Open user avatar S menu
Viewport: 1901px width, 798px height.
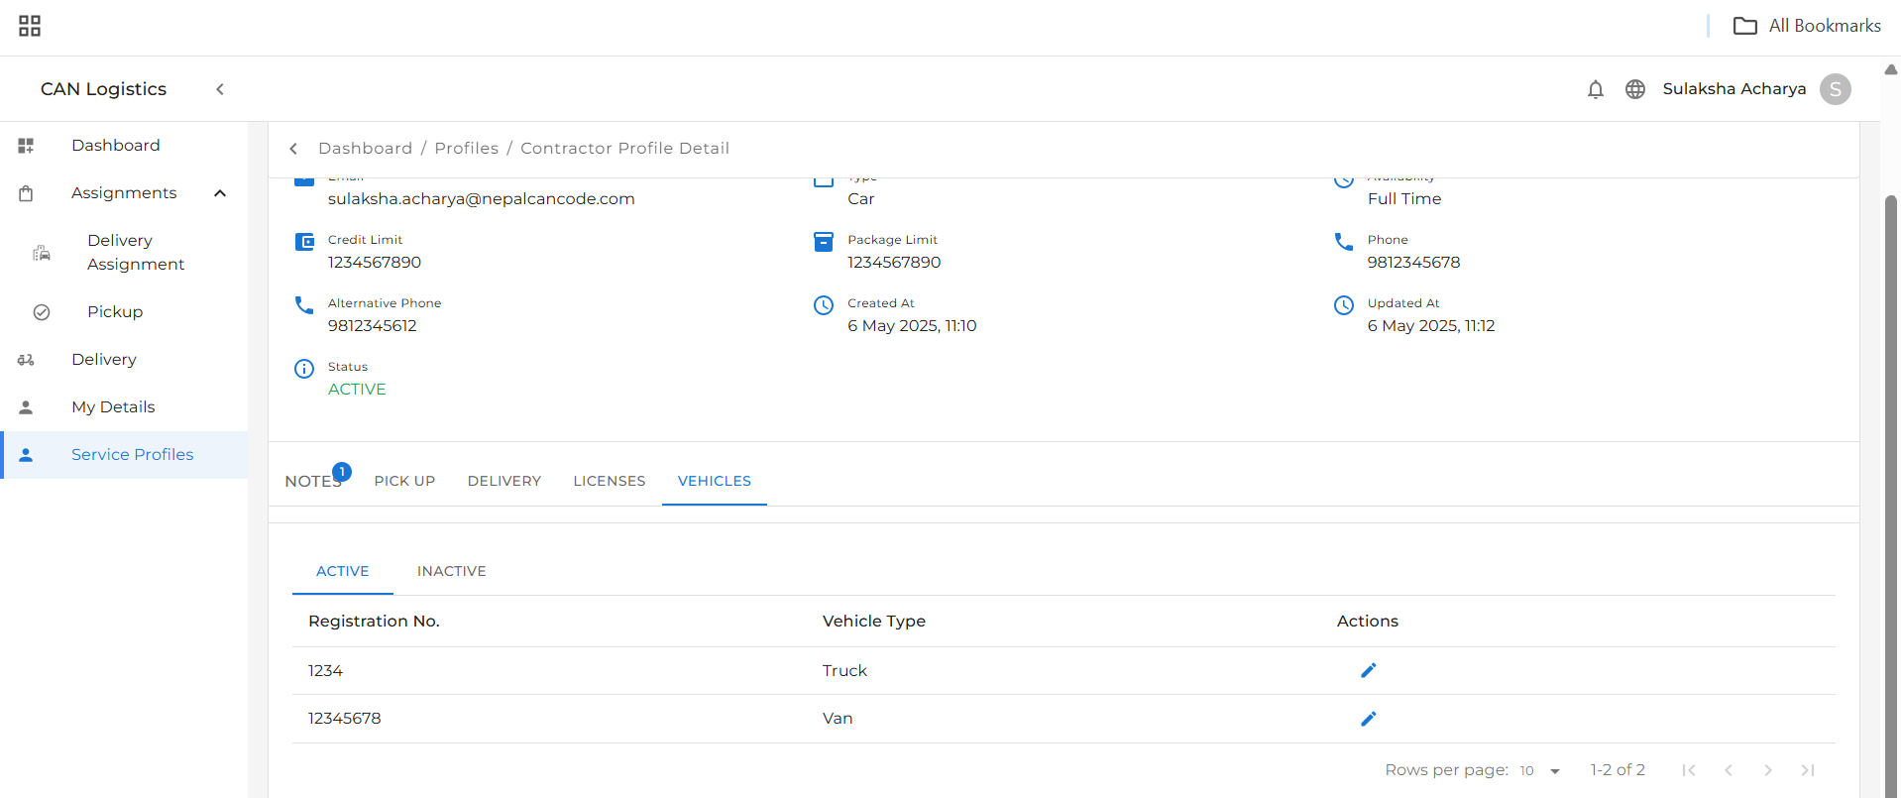pyautogui.click(x=1835, y=89)
